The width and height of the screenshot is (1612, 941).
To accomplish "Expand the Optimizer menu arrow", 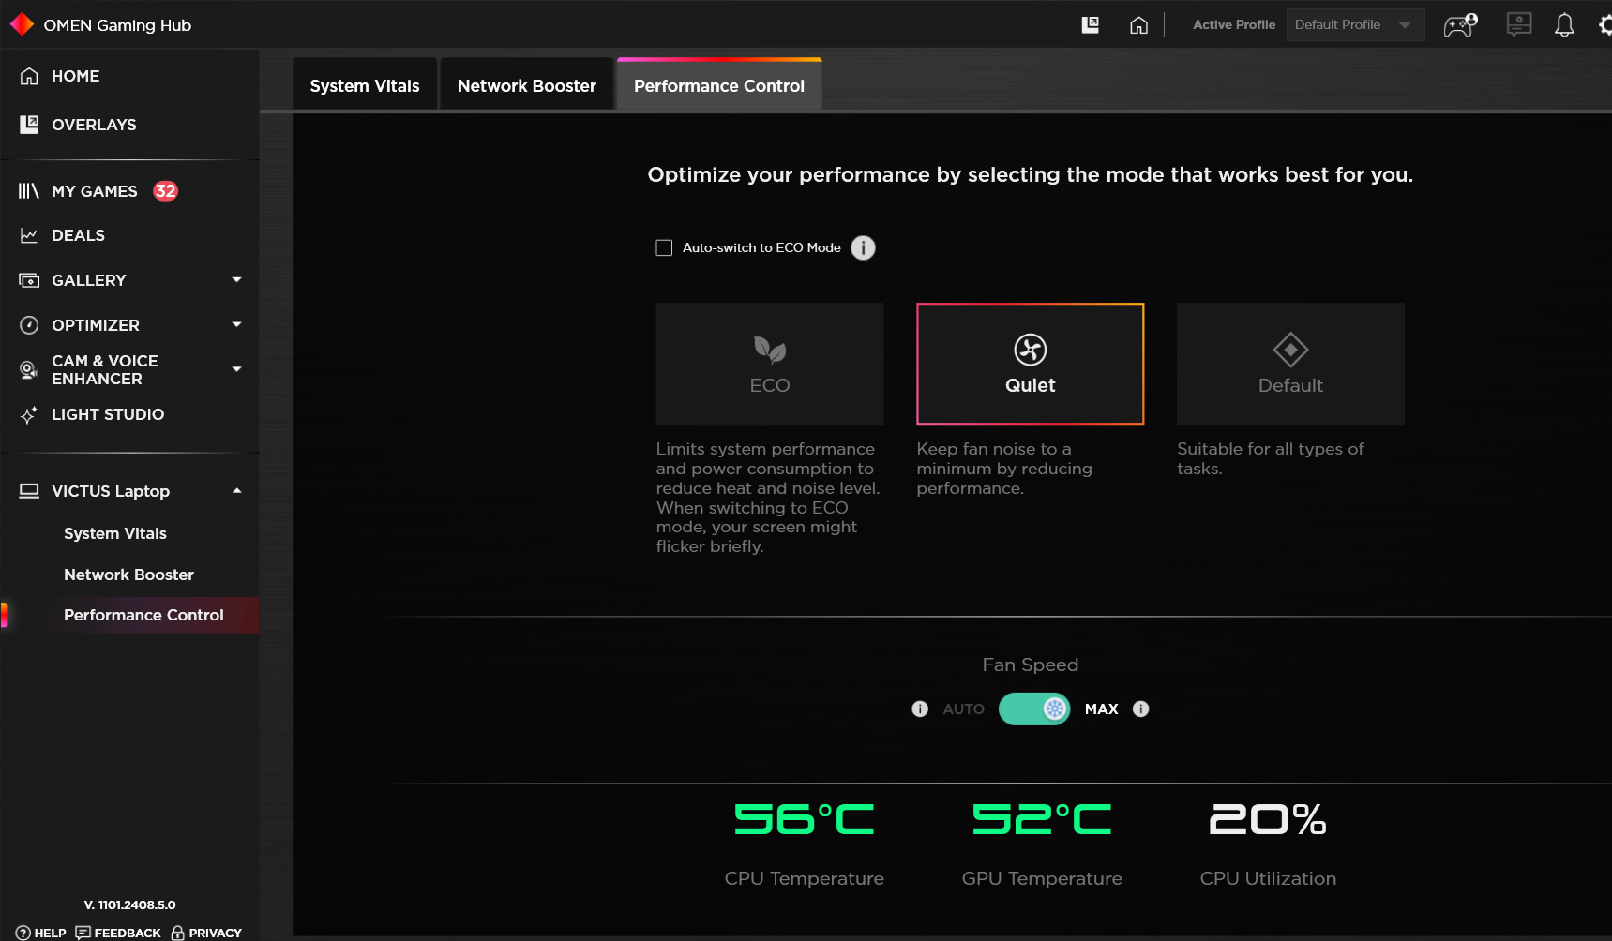I will (x=236, y=325).
